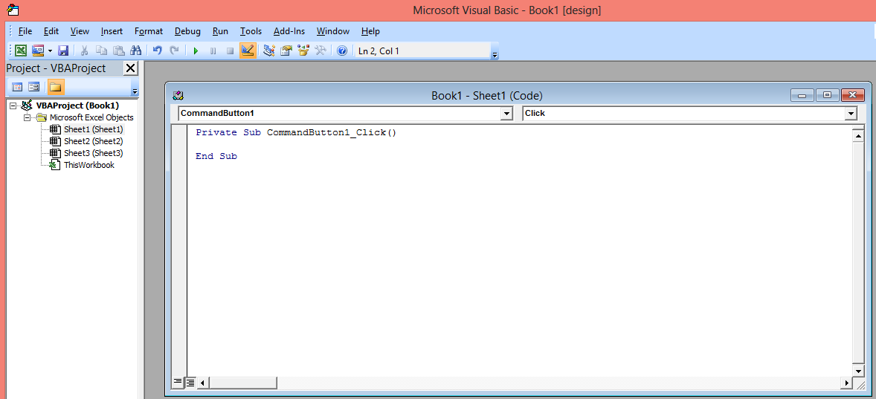This screenshot has height=399, width=876.
Task: Click the Private Sub CommandButton1_Click() line
Action: (295, 133)
